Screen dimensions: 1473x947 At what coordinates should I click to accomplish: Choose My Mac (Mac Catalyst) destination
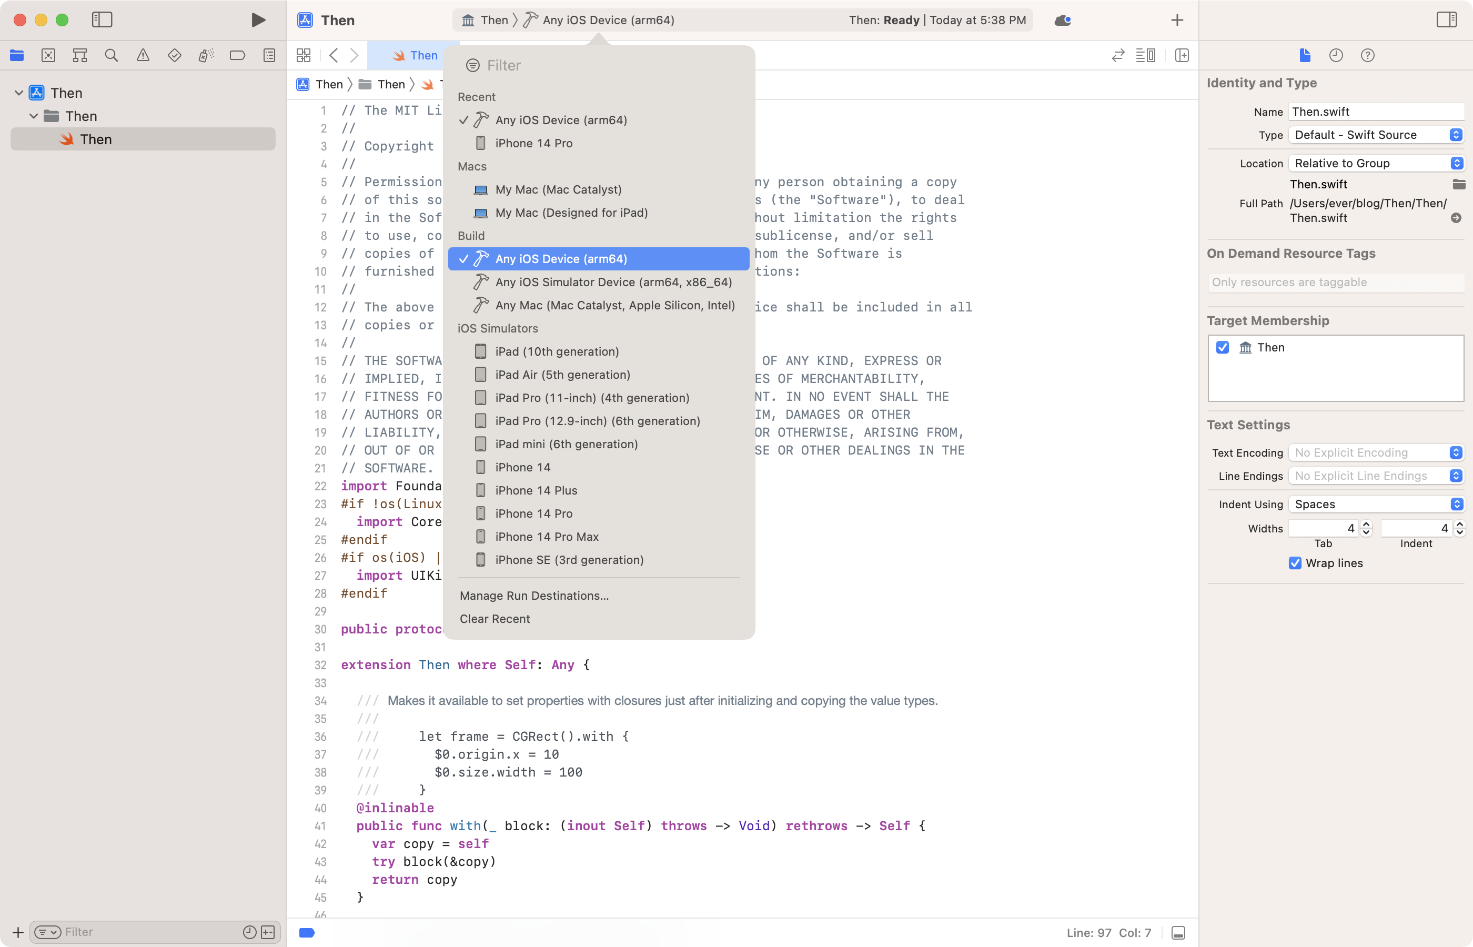558,189
